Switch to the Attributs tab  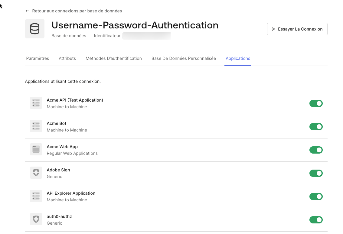pyautogui.click(x=67, y=58)
